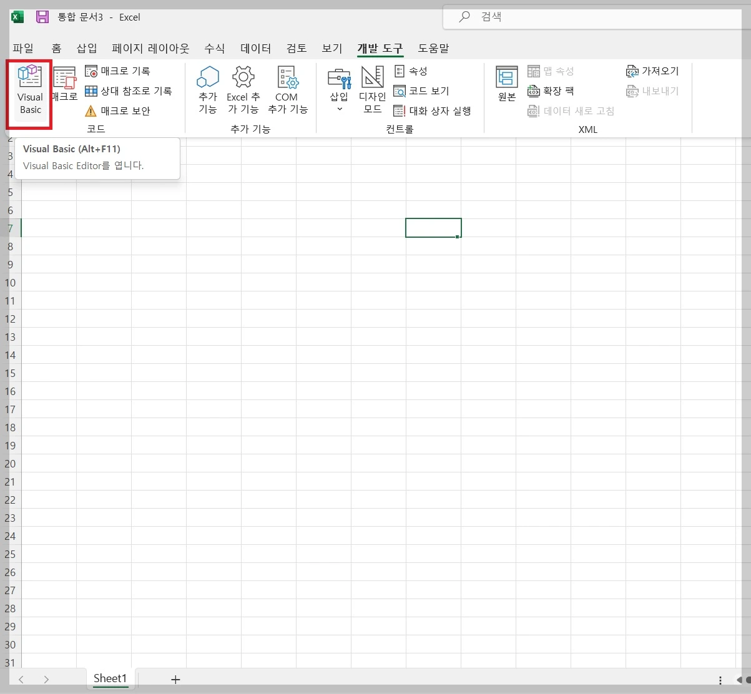Open 확장 팩 (Expansion Packs)

tap(551, 91)
